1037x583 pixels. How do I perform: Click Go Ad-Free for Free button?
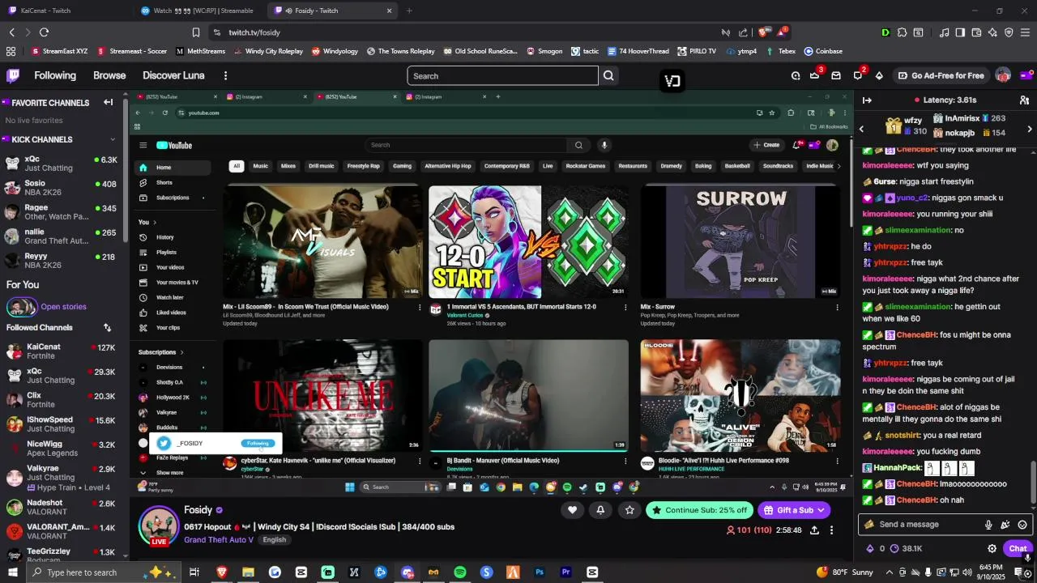941,75
